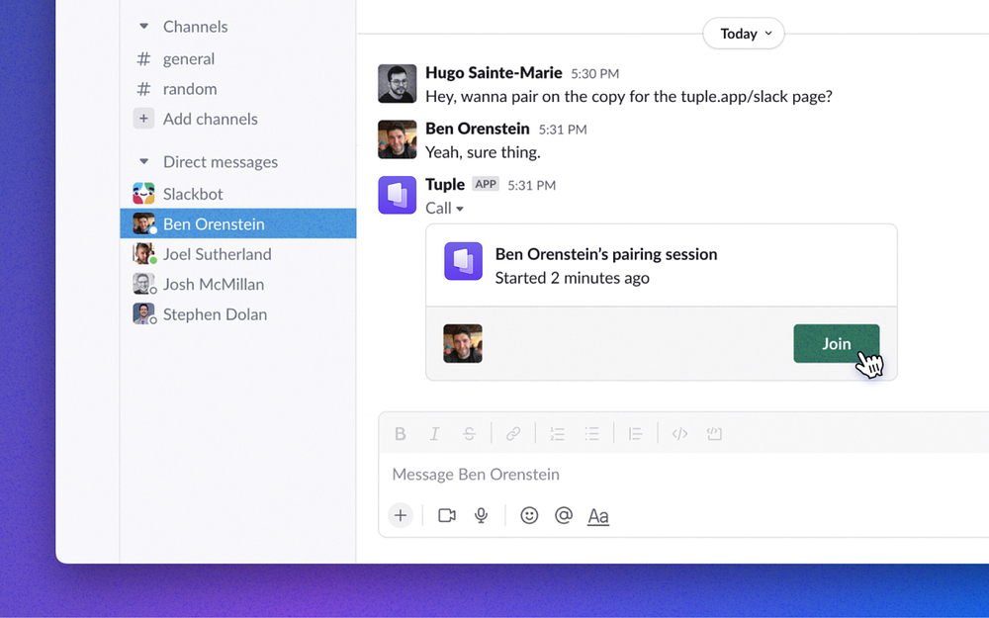Select Ben Orenstein's direct message

pos(237,223)
